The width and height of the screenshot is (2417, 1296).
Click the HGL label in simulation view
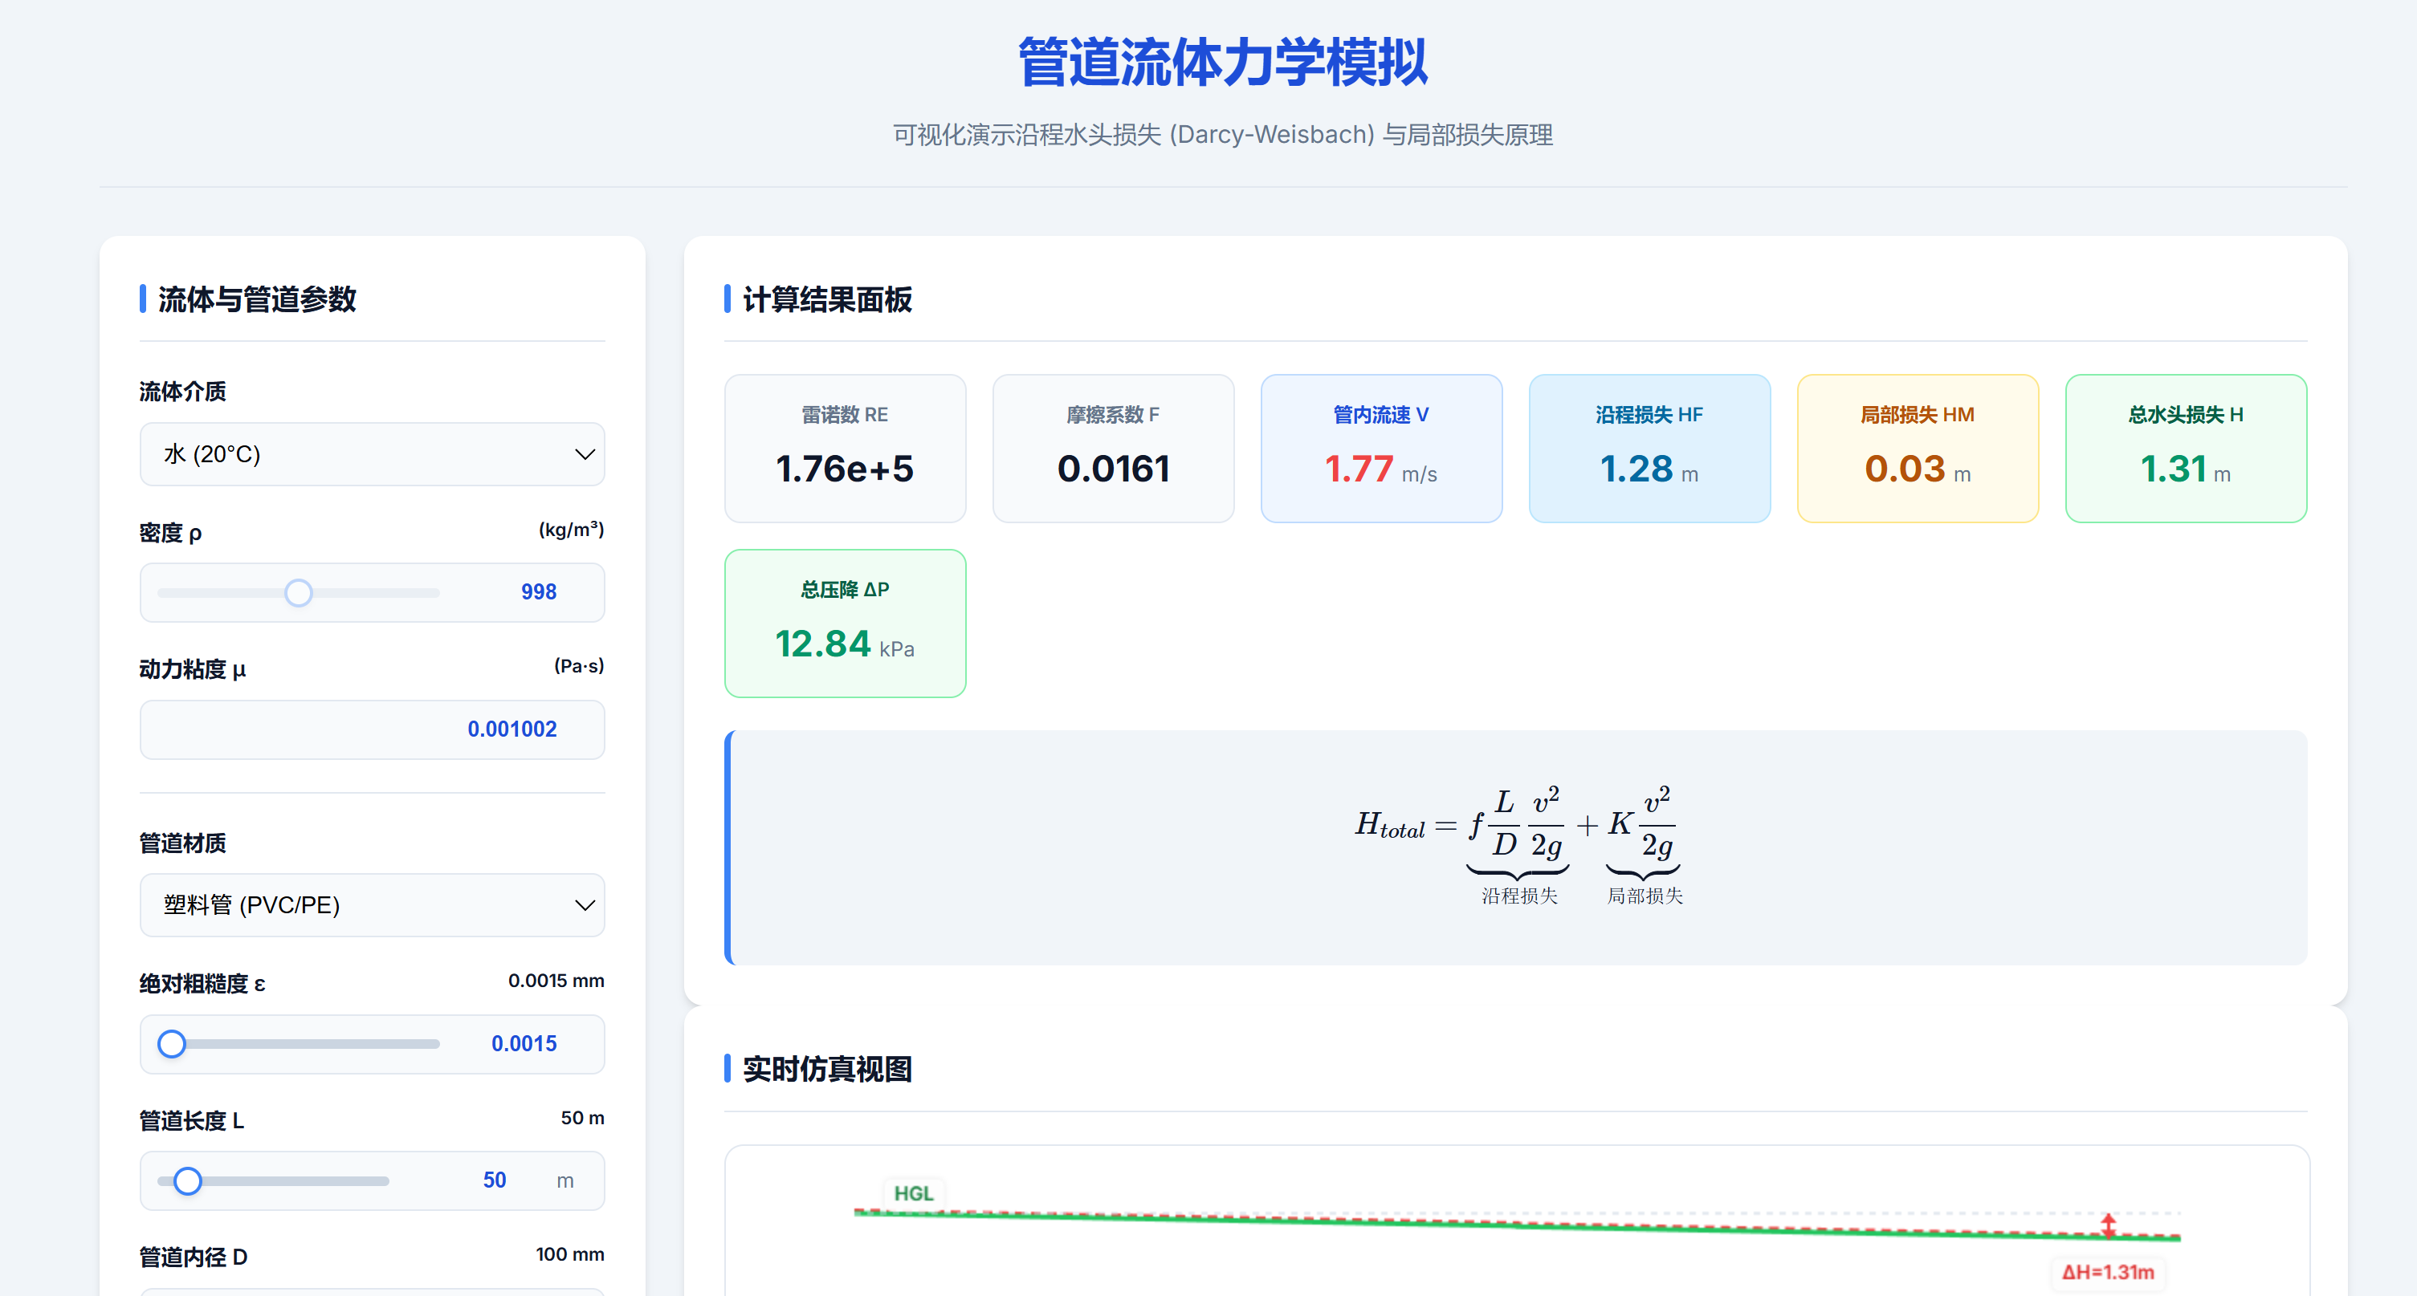click(913, 1192)
